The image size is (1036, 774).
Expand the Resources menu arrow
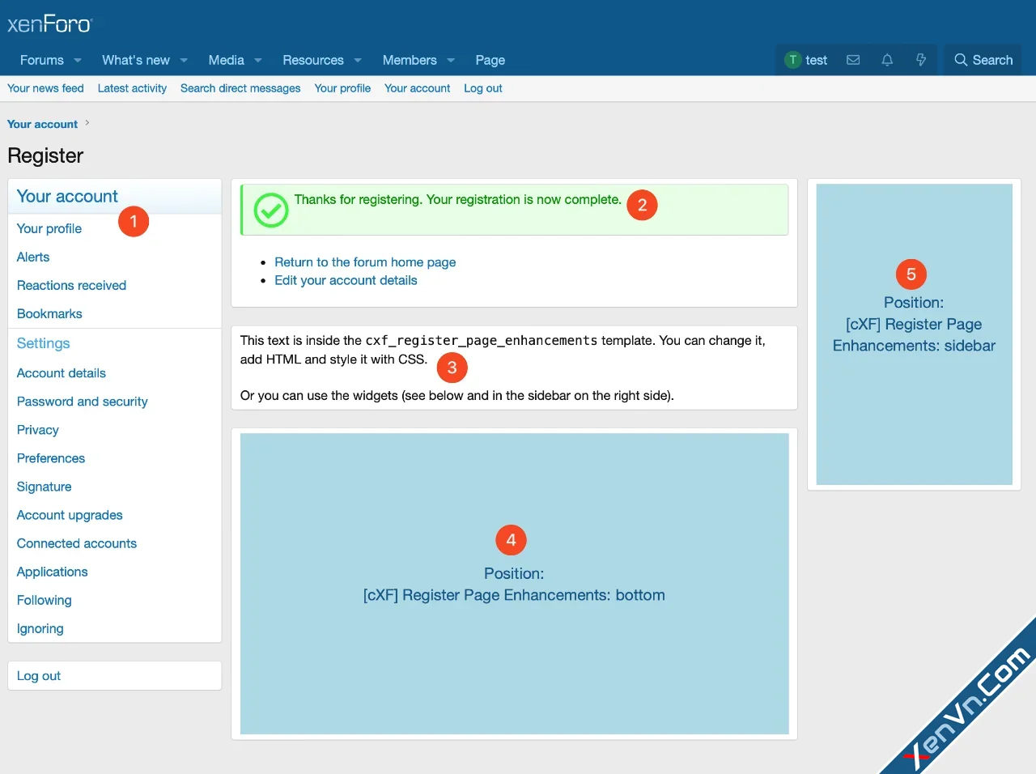[x=358, y=61]
